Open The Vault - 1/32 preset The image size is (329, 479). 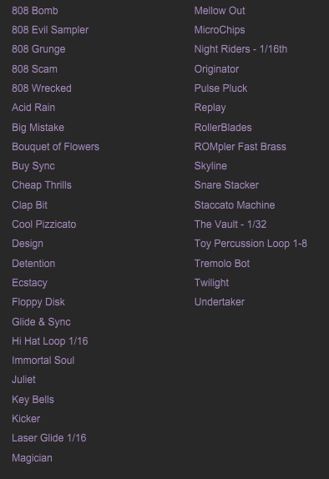click(x=230, y=224)
